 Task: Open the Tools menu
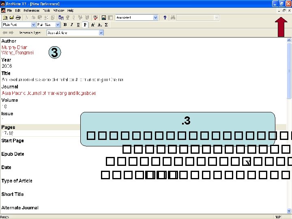[46, 11]
